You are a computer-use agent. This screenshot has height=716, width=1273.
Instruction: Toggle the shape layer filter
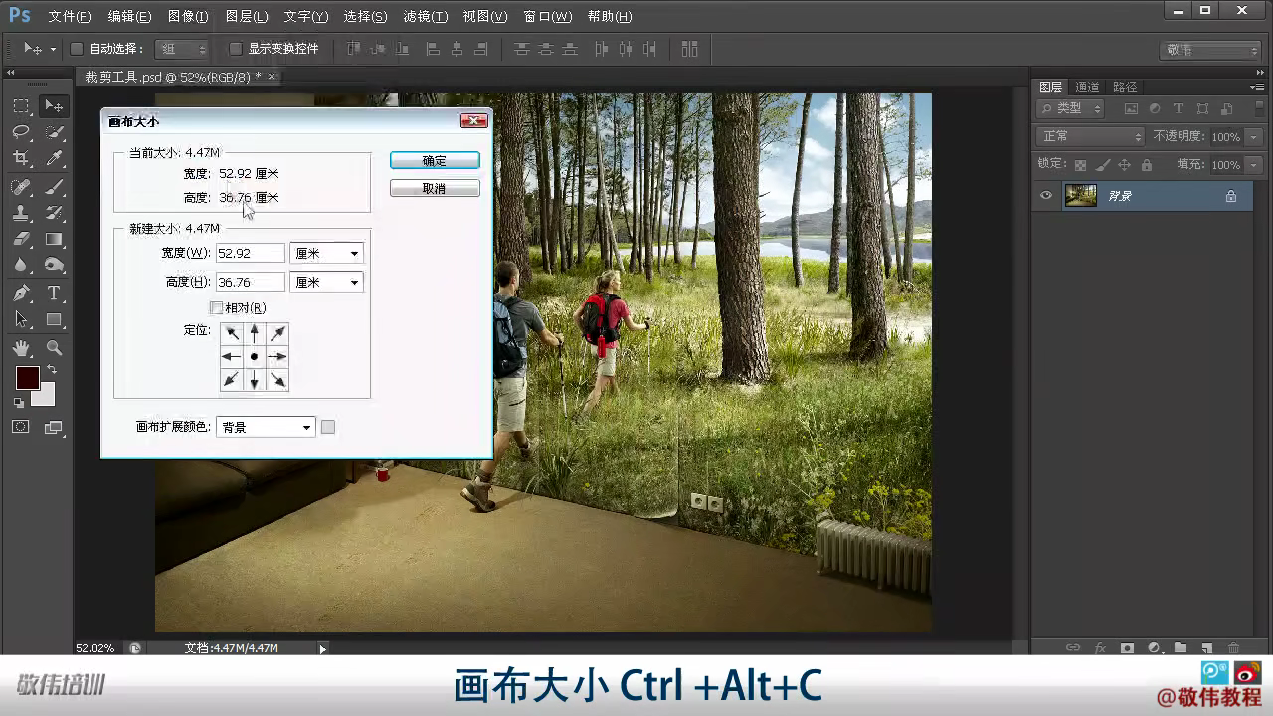coord(1202,109)
